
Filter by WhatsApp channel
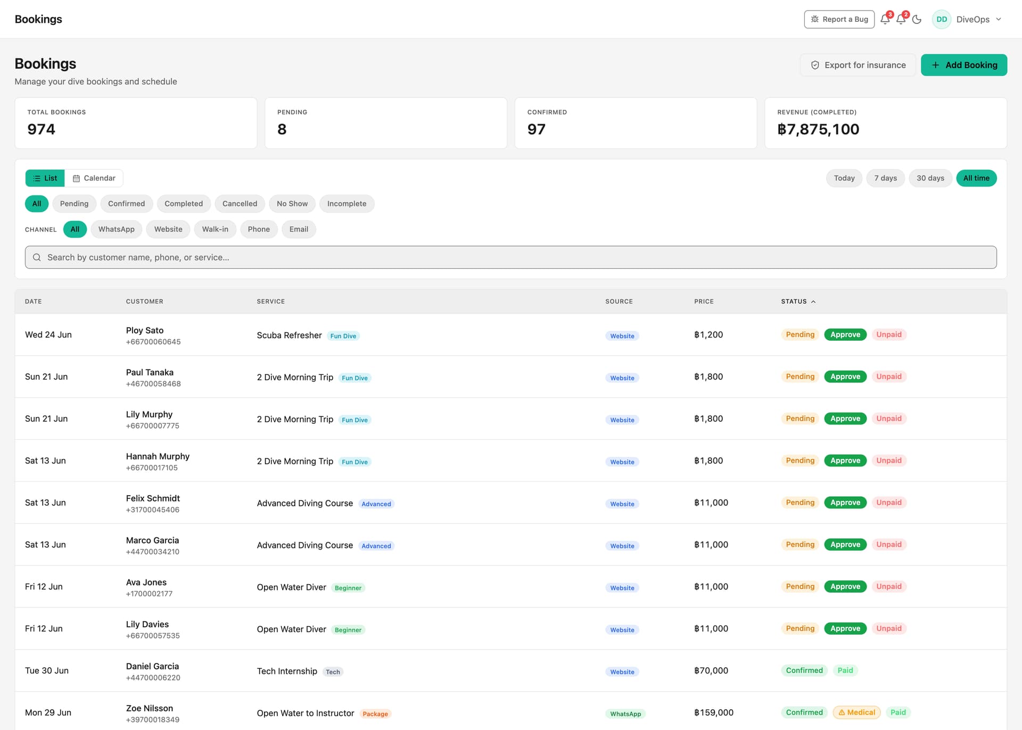(116, 229)
